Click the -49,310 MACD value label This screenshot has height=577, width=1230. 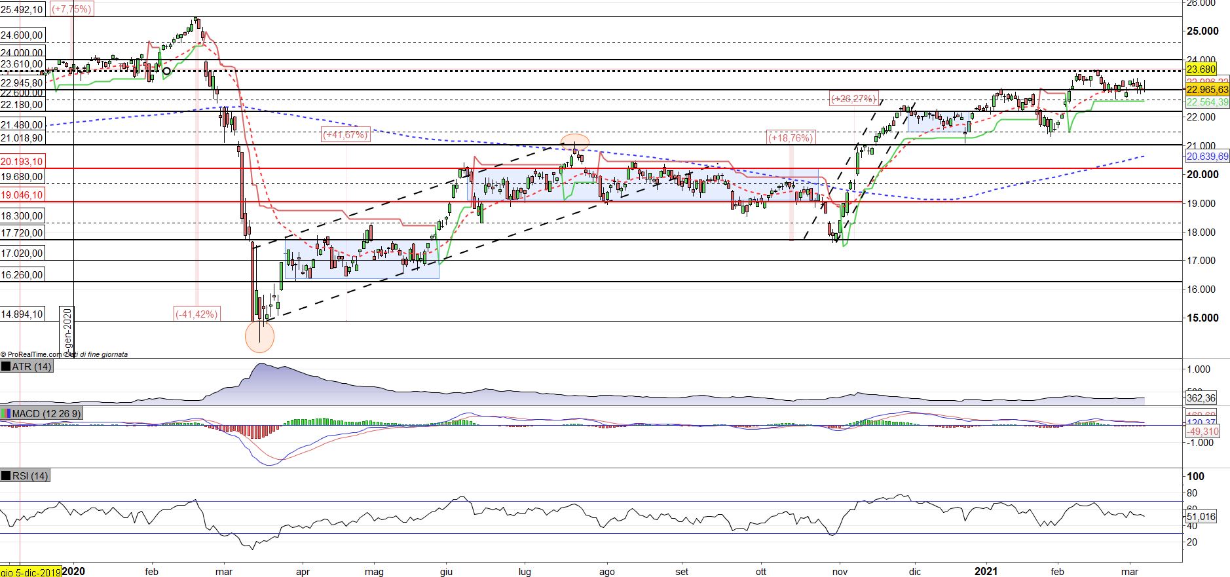click(x=1202, y=432)
